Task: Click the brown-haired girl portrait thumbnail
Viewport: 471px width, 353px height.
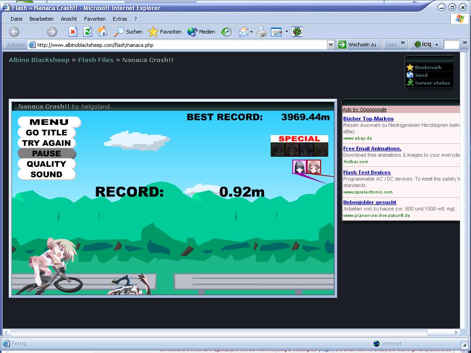Action: click(x=314, y=167)
